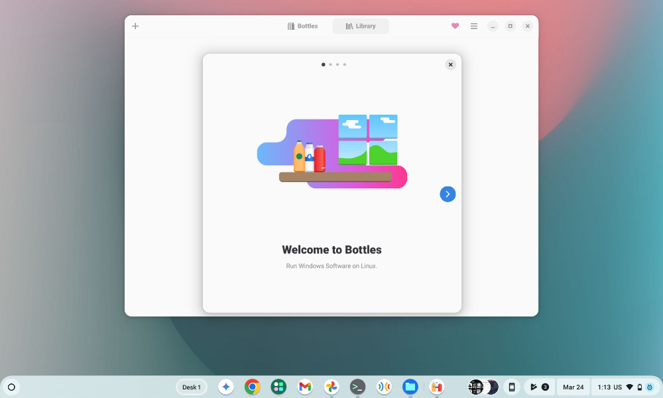663x398 pixels.
Task: Open Gmail from the shelf
Action: [x=305, y=387]
